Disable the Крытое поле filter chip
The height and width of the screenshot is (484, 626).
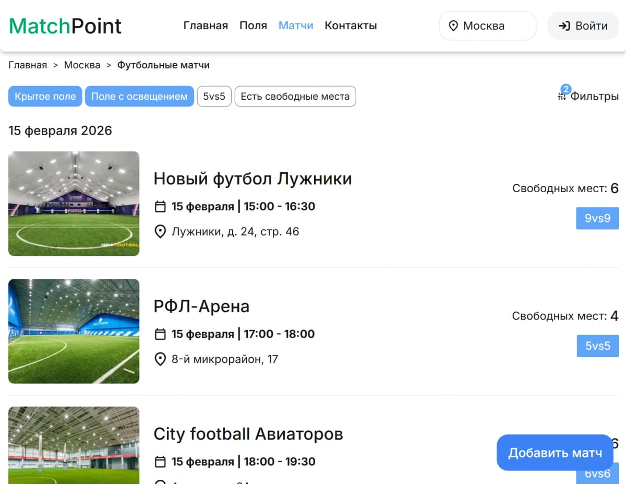pos(45,96)
